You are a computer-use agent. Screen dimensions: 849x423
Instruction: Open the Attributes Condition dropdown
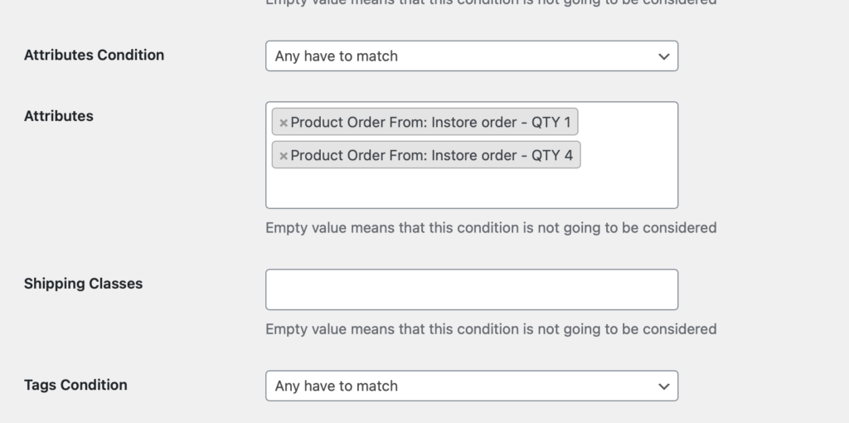point(471,56)
